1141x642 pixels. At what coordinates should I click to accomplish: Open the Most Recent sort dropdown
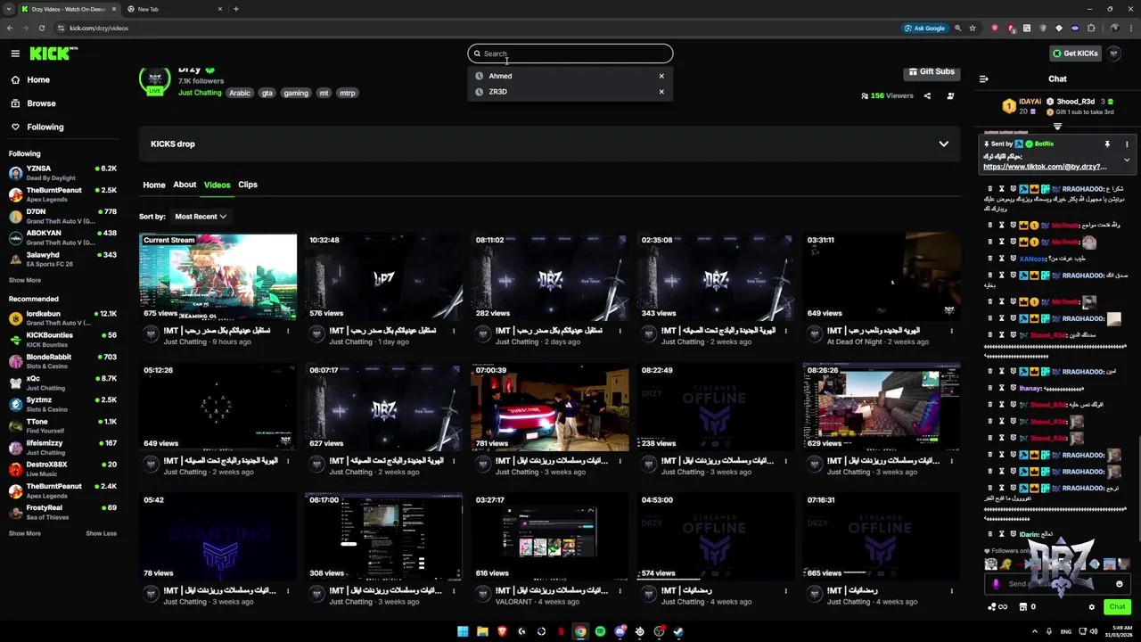pyautogui.click(x=201, y=216)
